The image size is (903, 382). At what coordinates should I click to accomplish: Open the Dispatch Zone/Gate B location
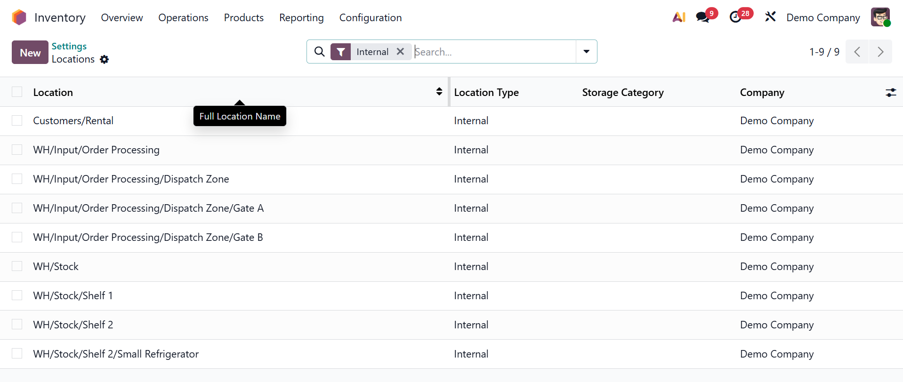pyautogui.click(x=148, y=237)
